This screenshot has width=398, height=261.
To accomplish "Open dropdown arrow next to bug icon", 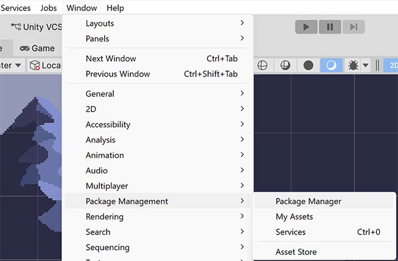I will (366, 66).
